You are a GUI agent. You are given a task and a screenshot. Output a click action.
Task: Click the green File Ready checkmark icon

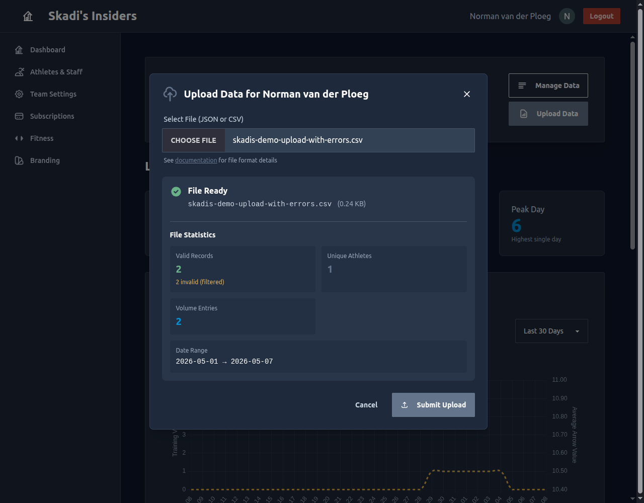pos(176,191)
